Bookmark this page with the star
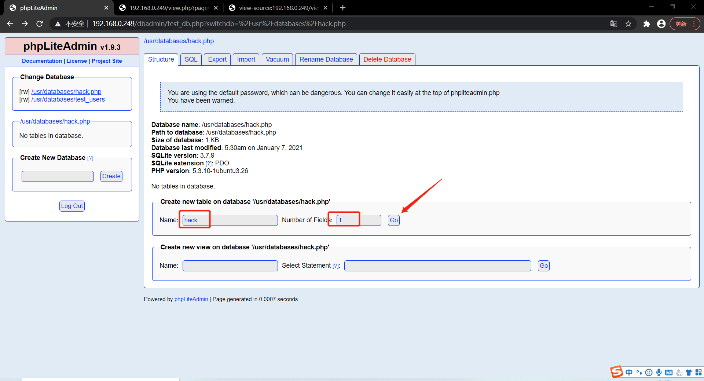Viewport: 704px width, 381px height. (x=628, y=24)
